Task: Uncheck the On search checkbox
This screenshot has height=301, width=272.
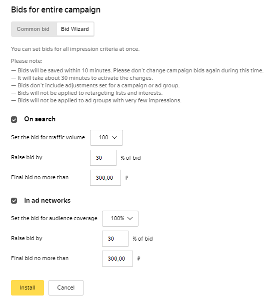Action: tap(14, 119)
